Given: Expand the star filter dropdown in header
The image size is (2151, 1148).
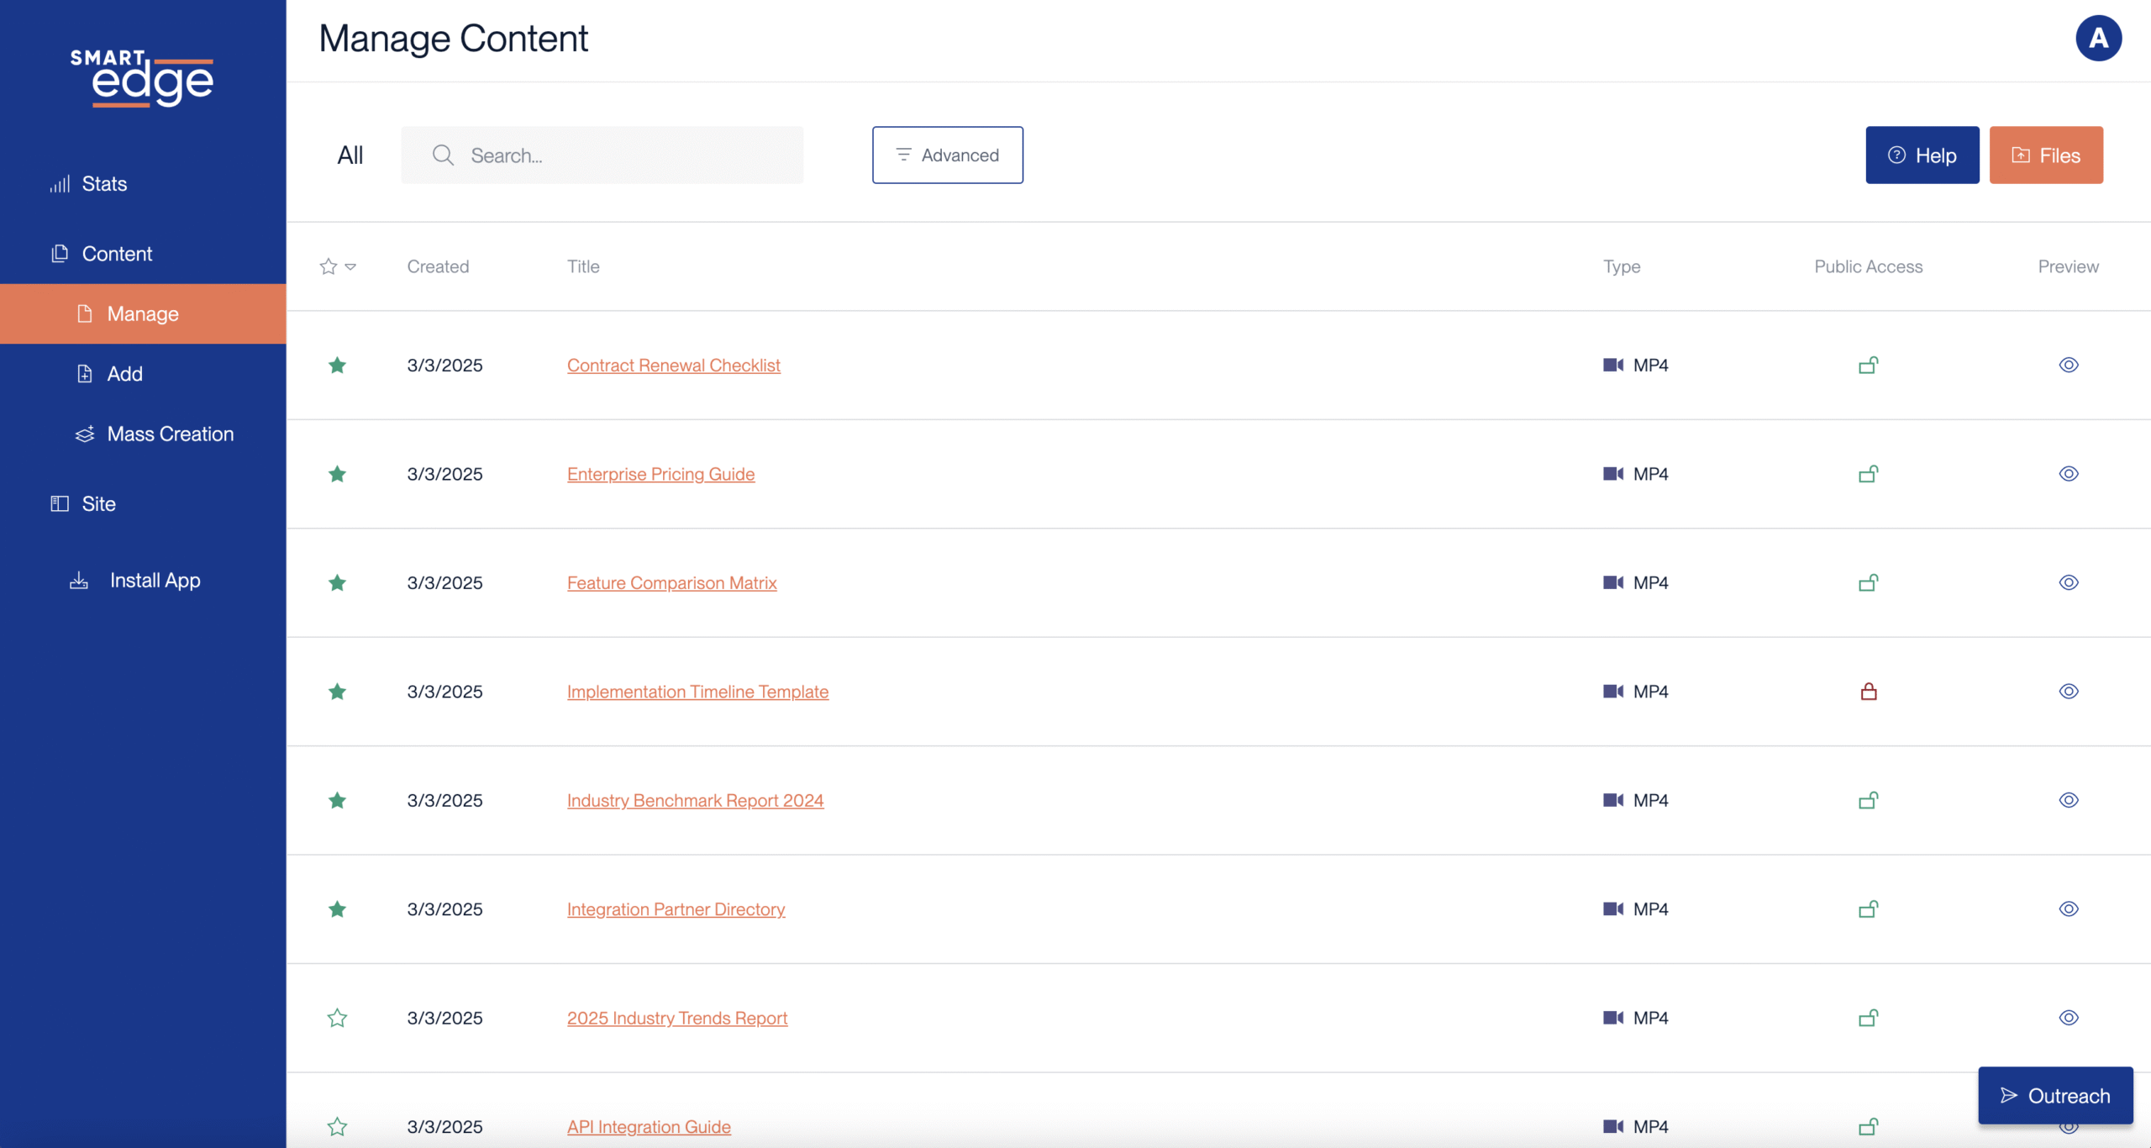Looking at the screenshot, I should click(x=350, y=266).
